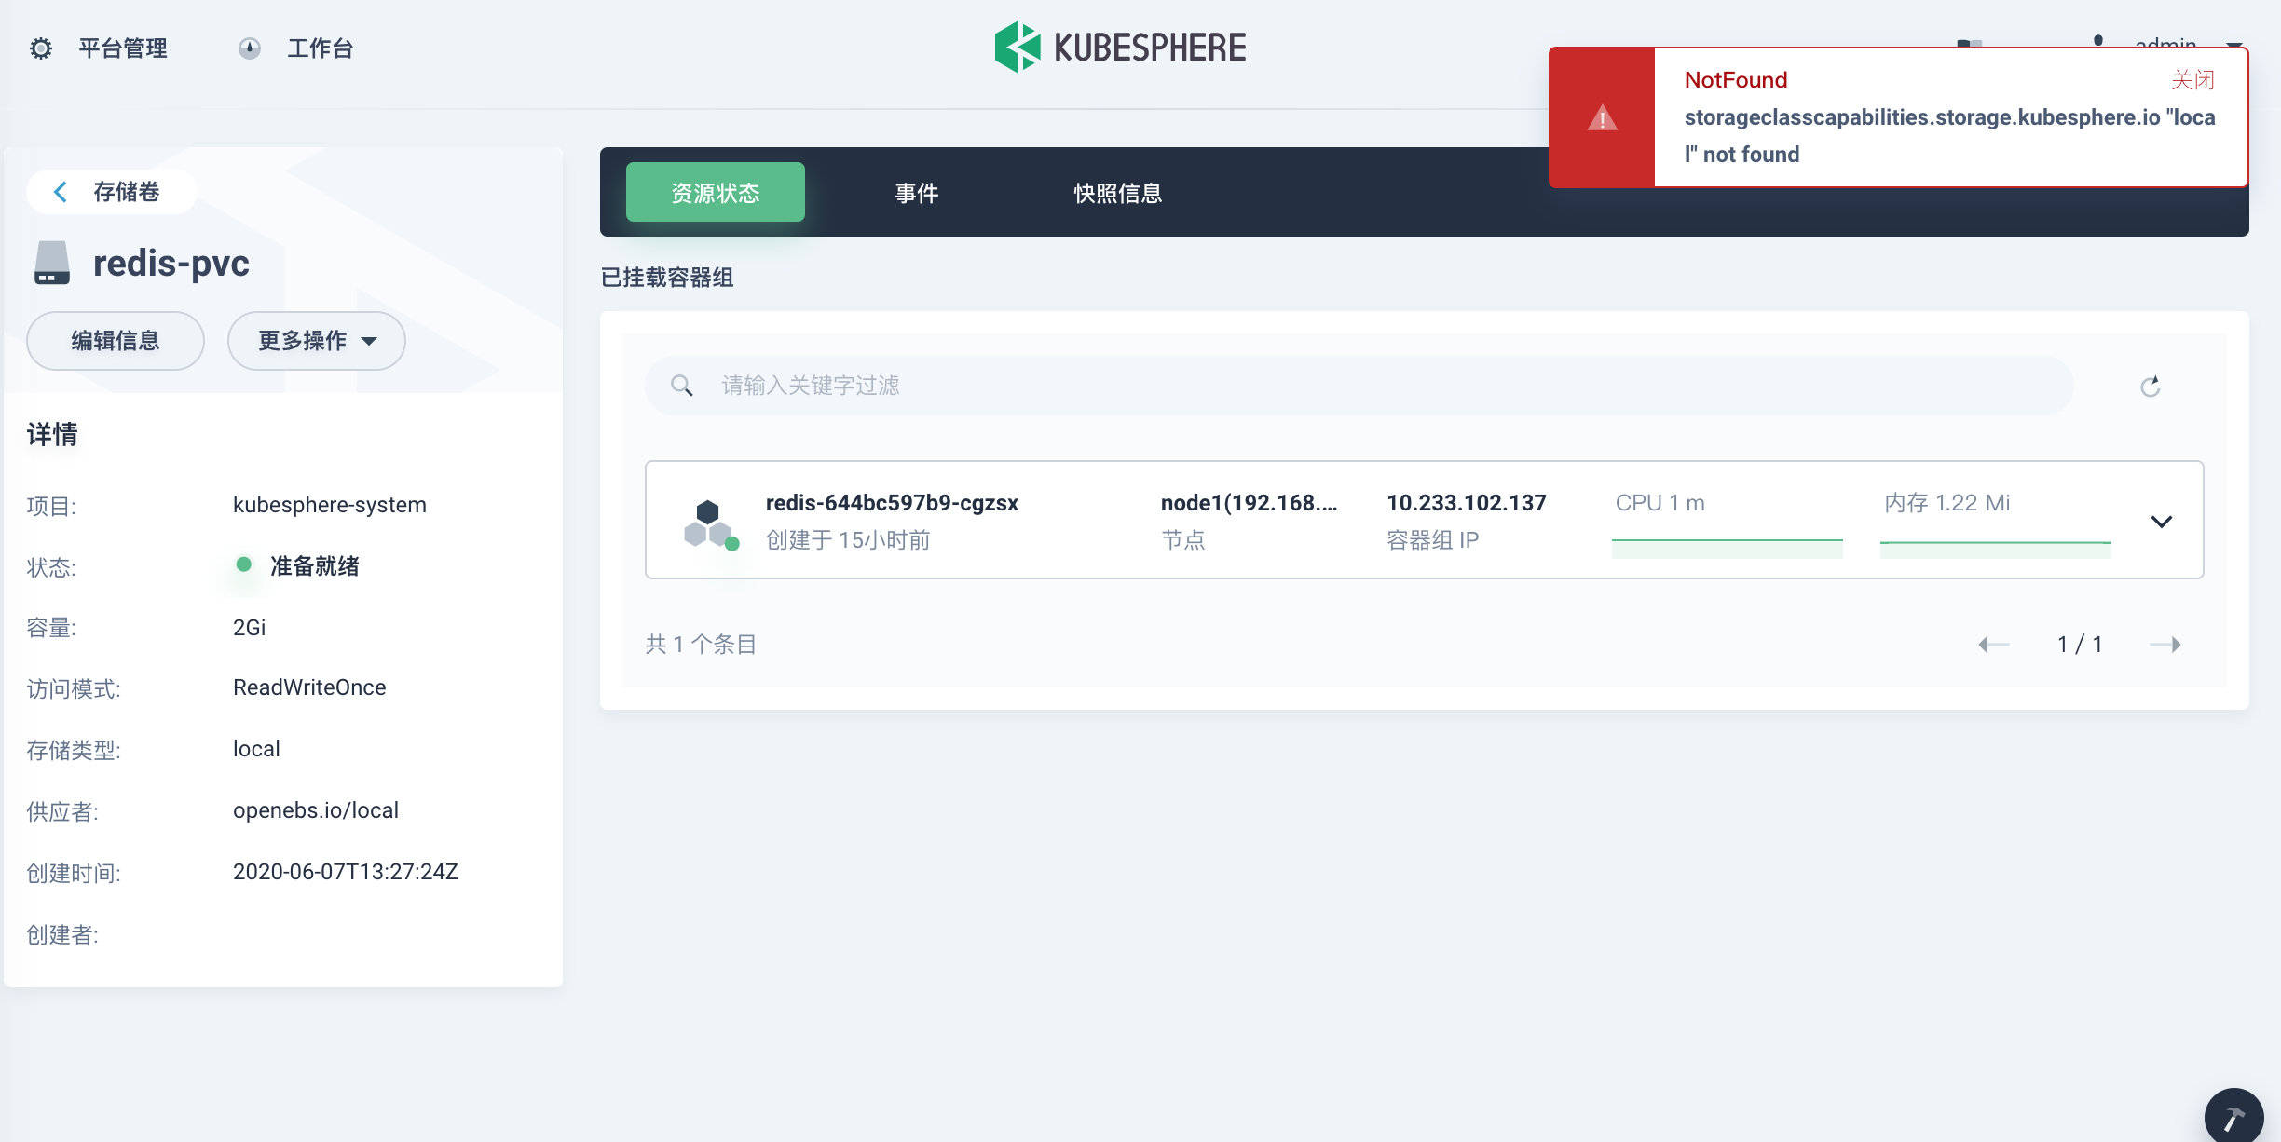Viewport: 2281px width, 1142px height.
Task: Click node1(192.168.... node text
Action: point(1249,503)
